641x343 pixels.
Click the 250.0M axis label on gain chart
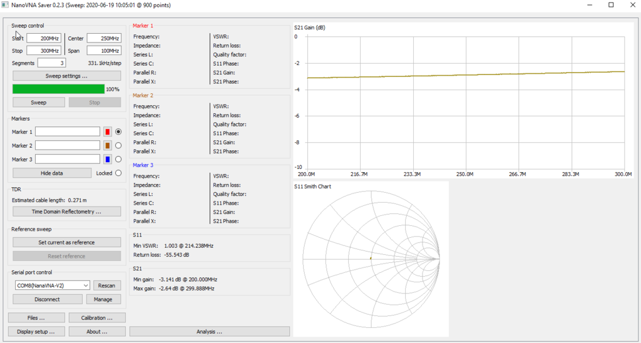tap(465, 174)
